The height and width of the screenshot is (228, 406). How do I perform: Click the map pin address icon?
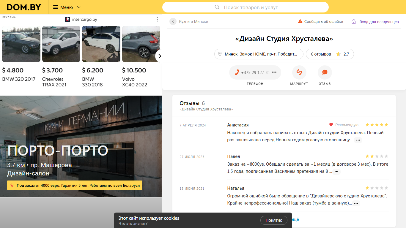click(220, 54)
